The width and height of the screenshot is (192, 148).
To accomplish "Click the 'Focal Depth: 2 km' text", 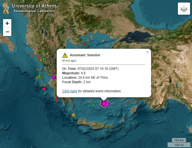I will click(x=76, y=82).
